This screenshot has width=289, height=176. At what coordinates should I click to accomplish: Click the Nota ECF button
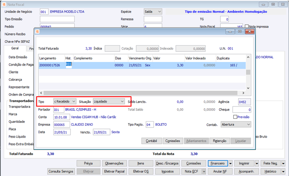point(191,171)
